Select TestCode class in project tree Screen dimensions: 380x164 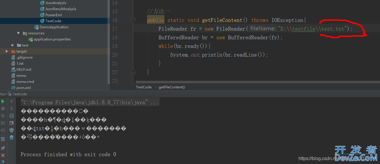[x=53, y=21]
